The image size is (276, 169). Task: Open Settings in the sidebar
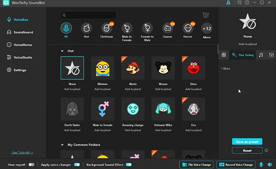(17, 70)
